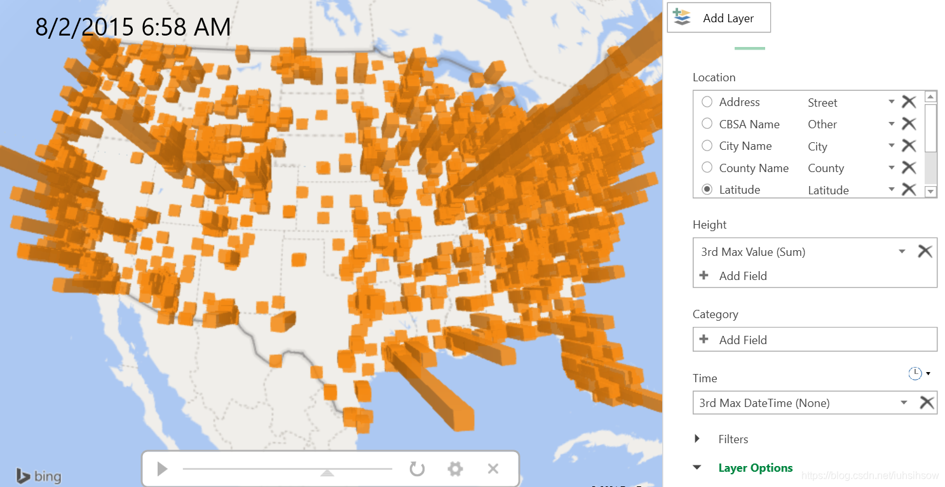Close the timeline playback bar
Image resolution: width=945 pixels, height=487 pixels.
point(493,469)
